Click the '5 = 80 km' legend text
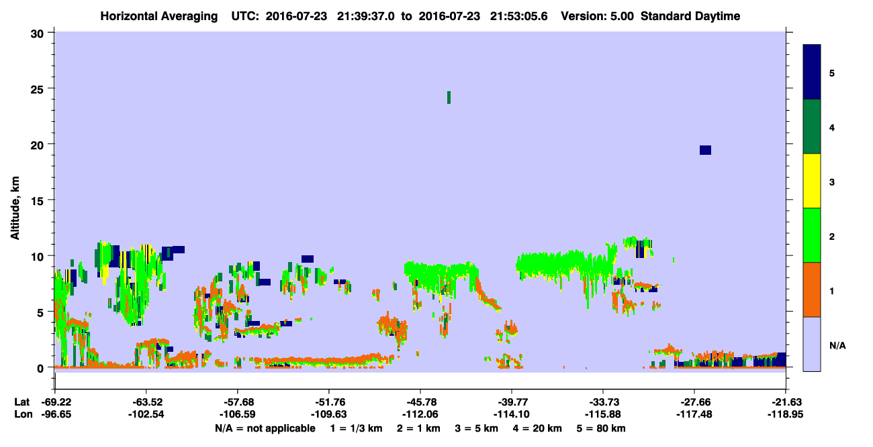 (x=602, y=428)
